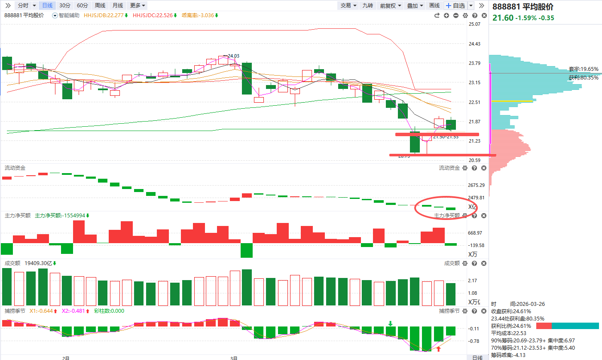Switch to 60分 chart period
Viewport: 602px width, 360px height.
pyautogui.click(x=82, y=6)
